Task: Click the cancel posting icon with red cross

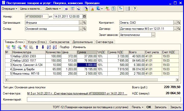Action: click(92, 9)
